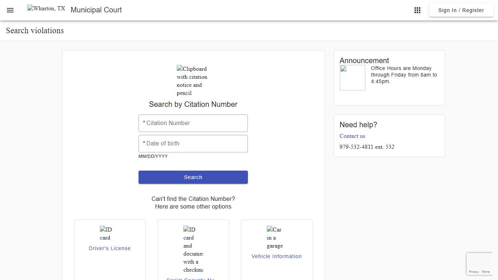498x280 pixels.
Task: Open the Terms link
Action: coord(486,272)
